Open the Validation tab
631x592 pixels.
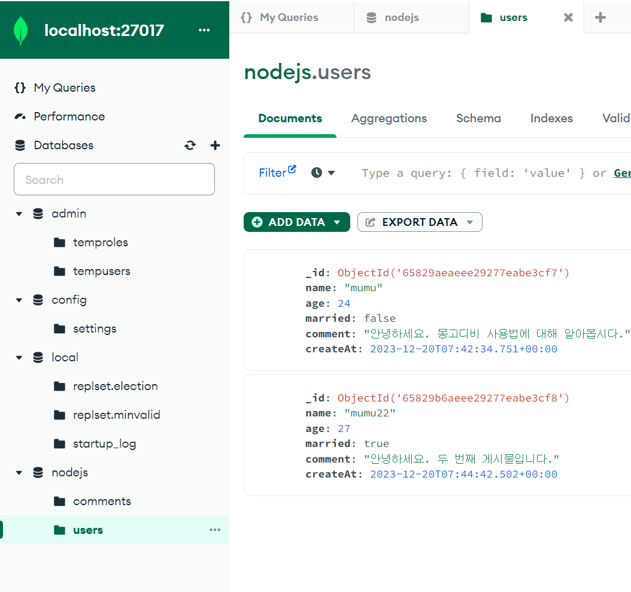point(616,119)
